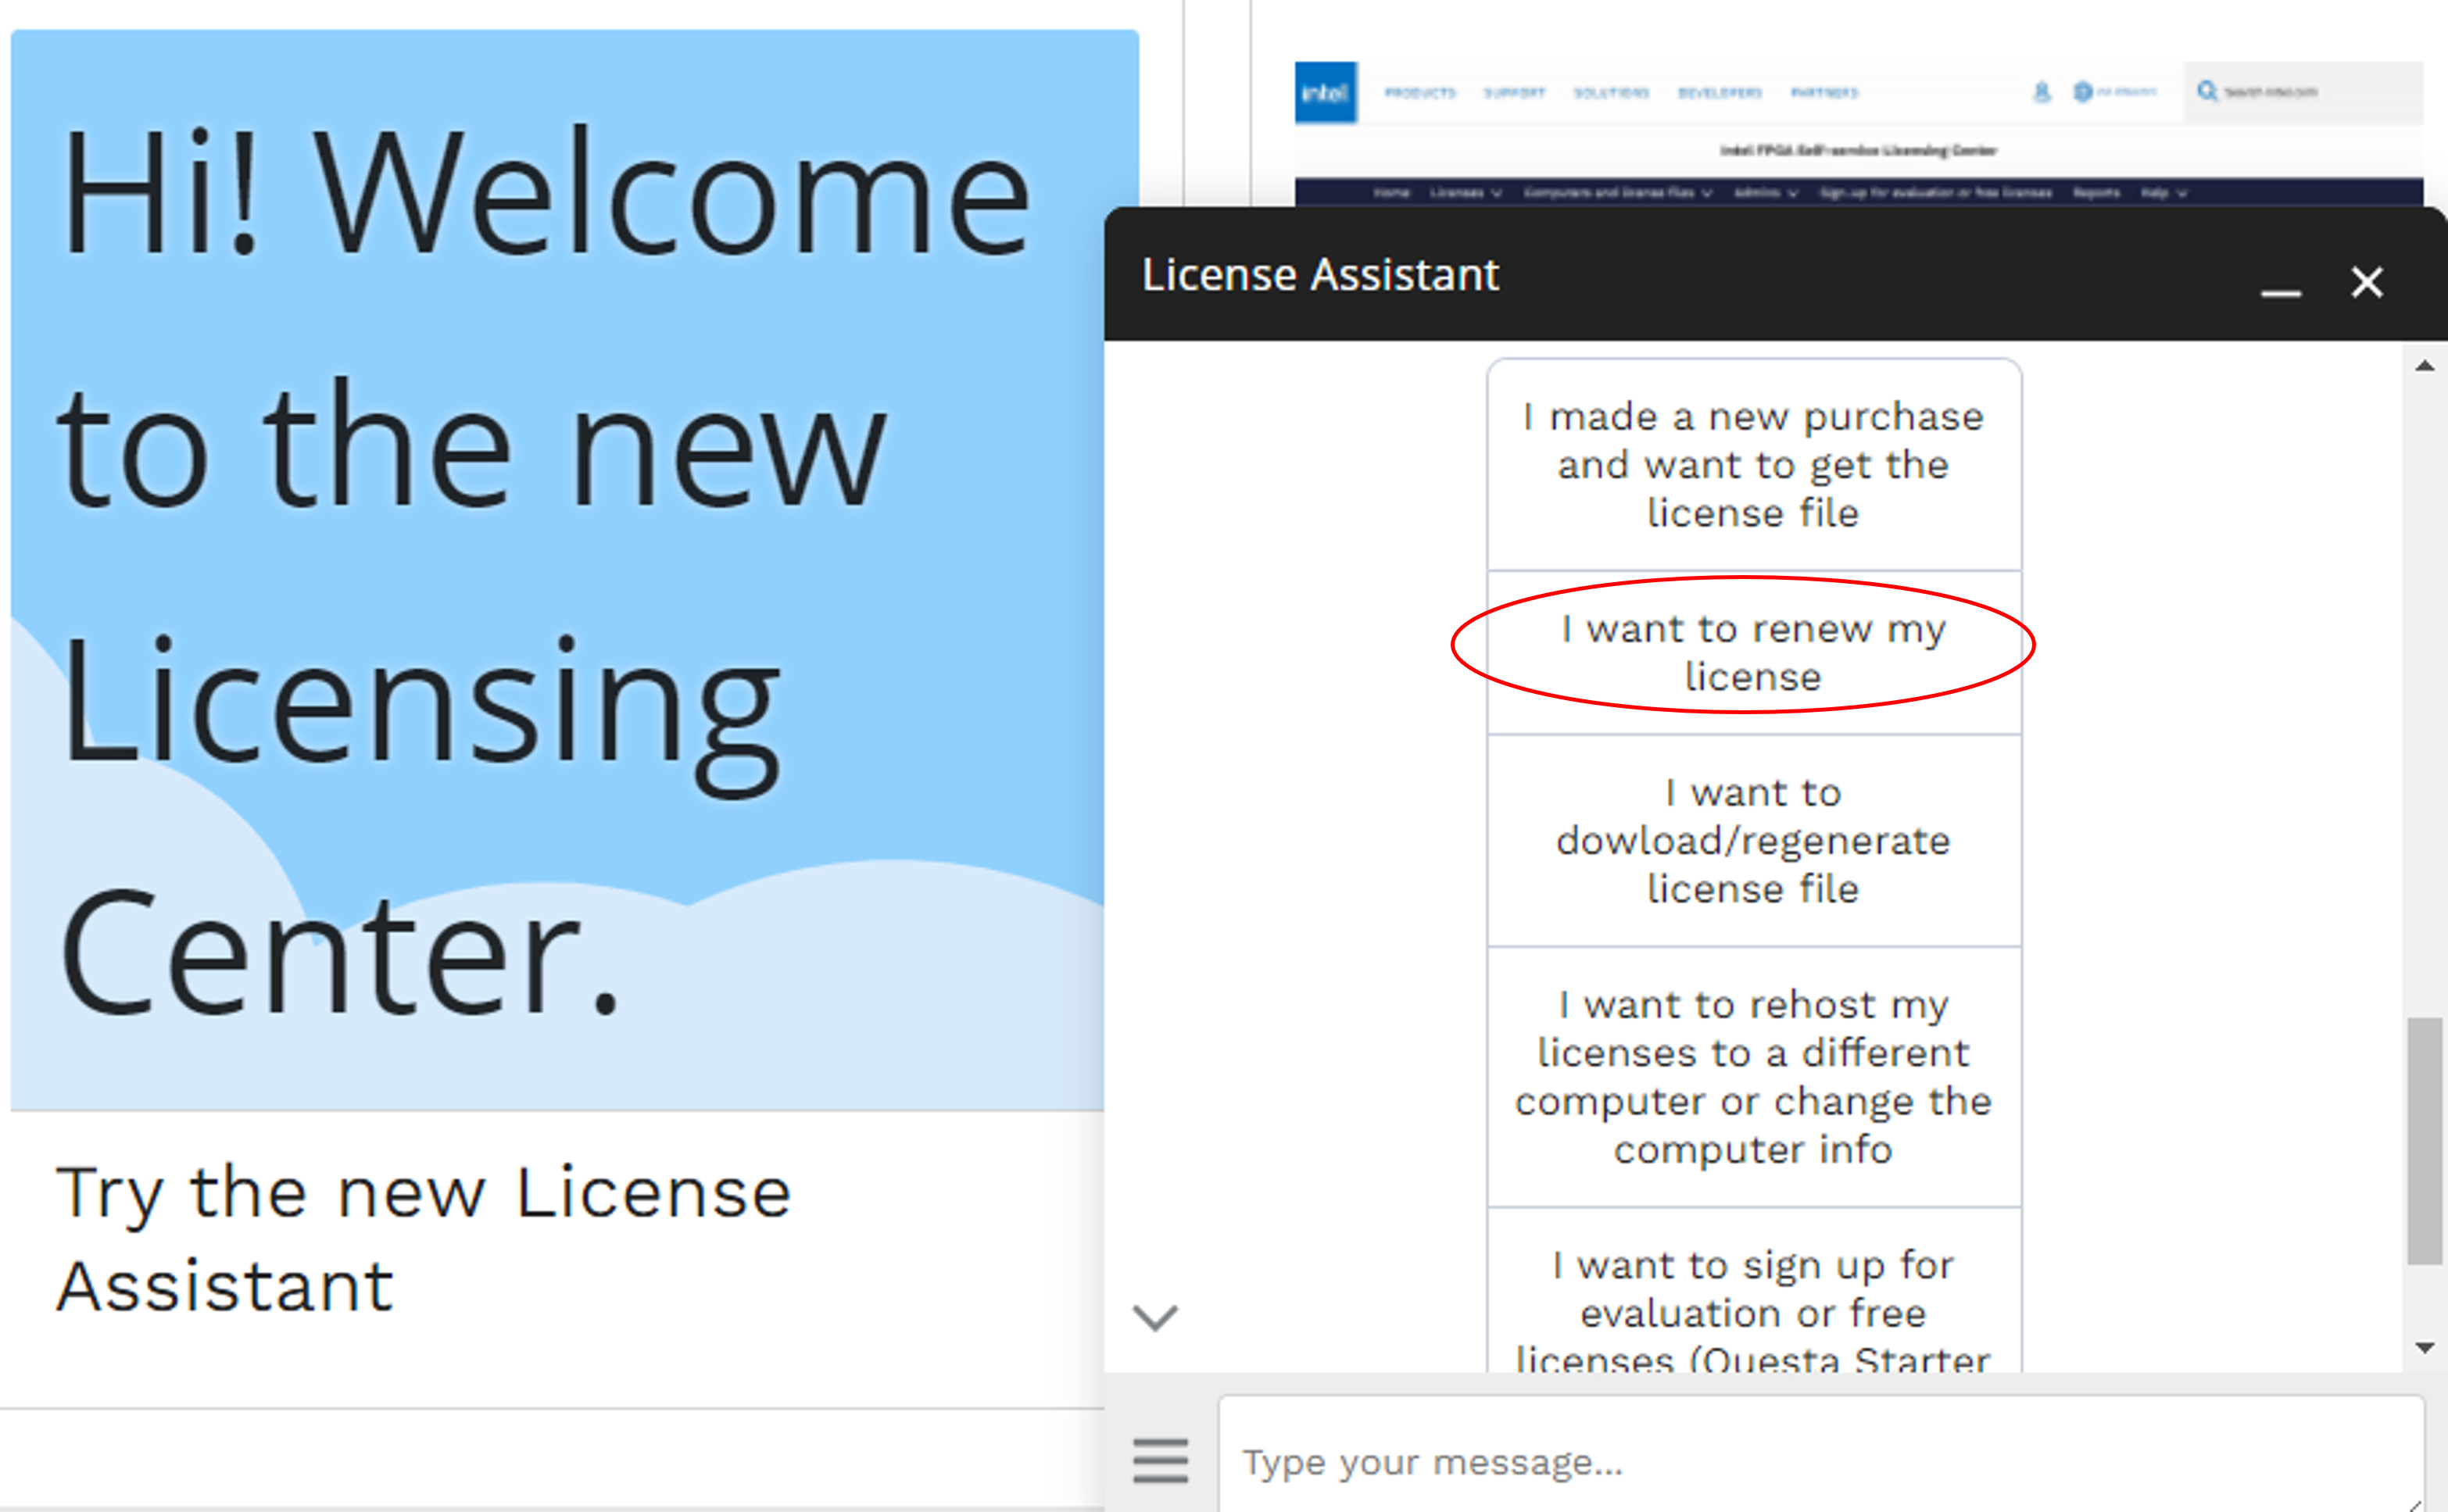This screenshot has width=2448, height=1512.
Task: Choose 'I want to renew my license'
Action: [x=1753, y=652]
